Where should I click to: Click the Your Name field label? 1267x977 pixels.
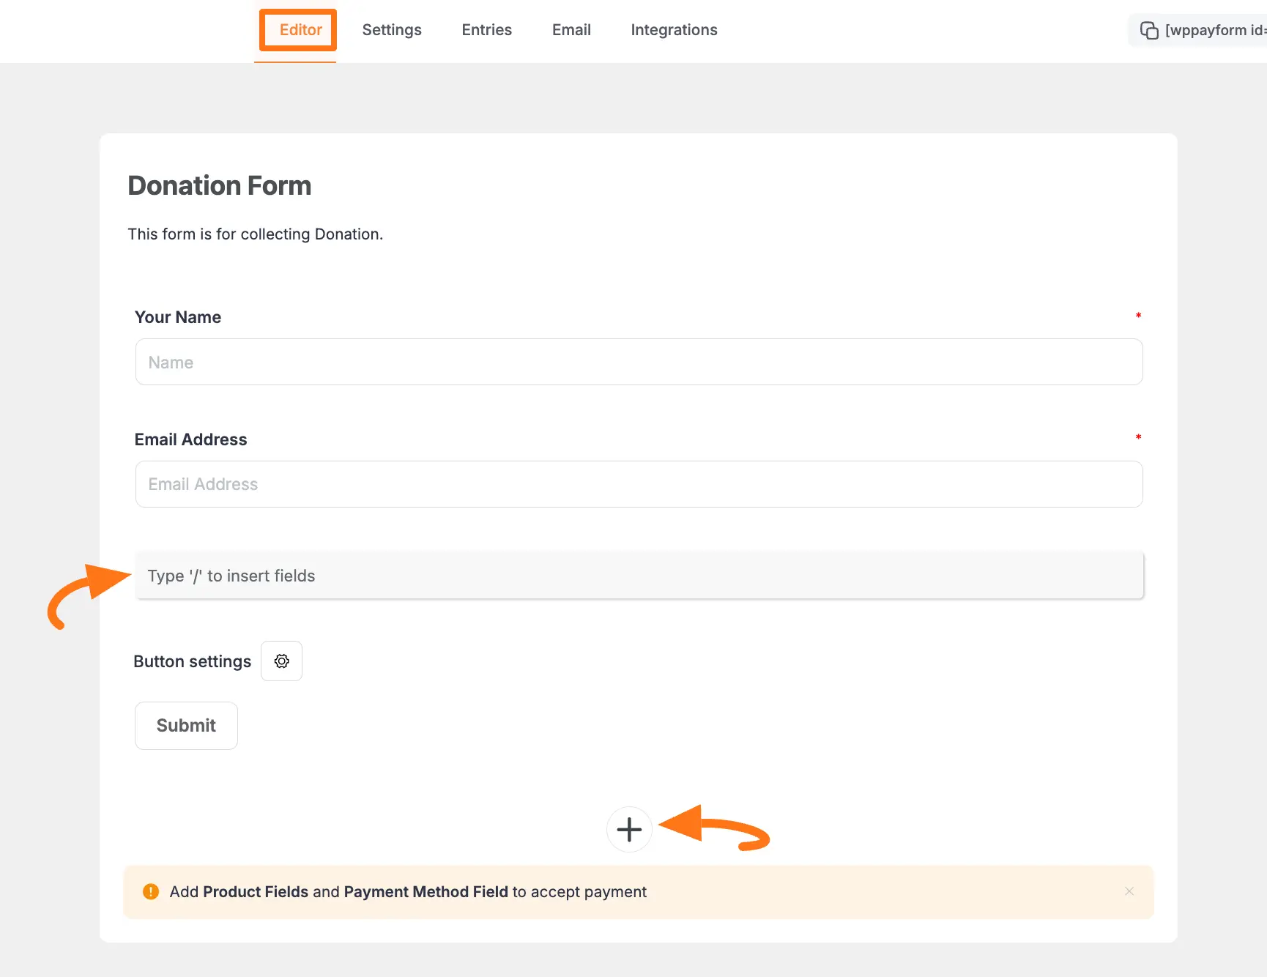177,316
